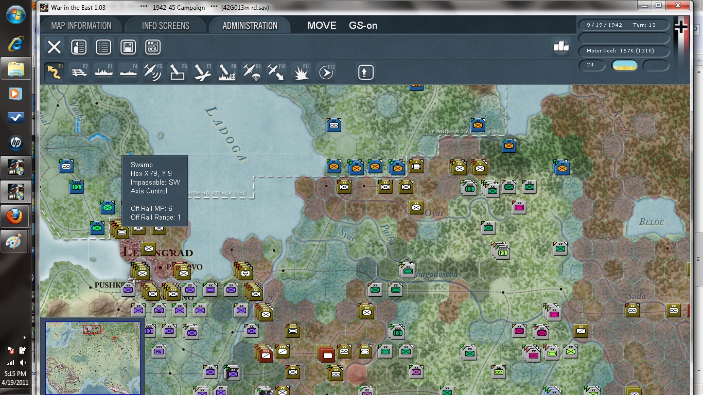Click the floppy disk save game icon

[128, 47]
